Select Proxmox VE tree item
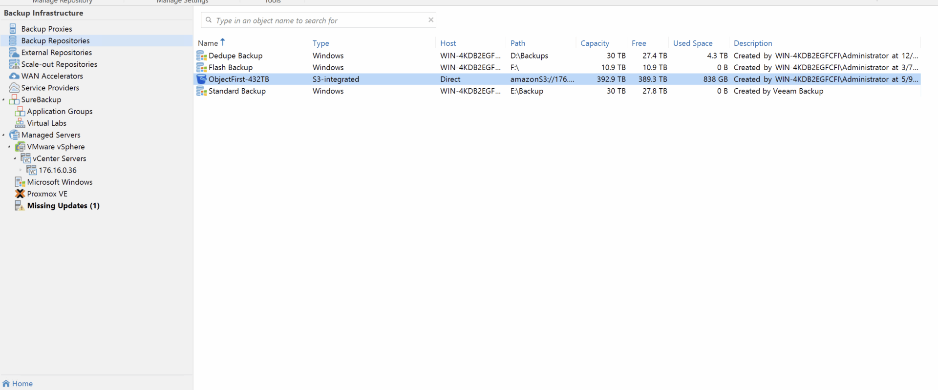 click(47, 194)
